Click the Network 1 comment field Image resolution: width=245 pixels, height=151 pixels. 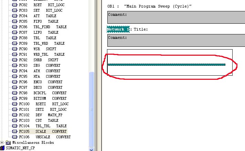[x=176, y=41]
